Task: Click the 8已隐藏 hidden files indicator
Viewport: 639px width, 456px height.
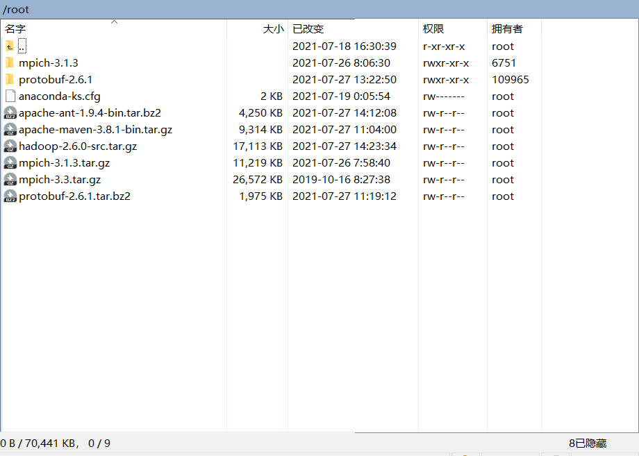Action: click(588, 444)
